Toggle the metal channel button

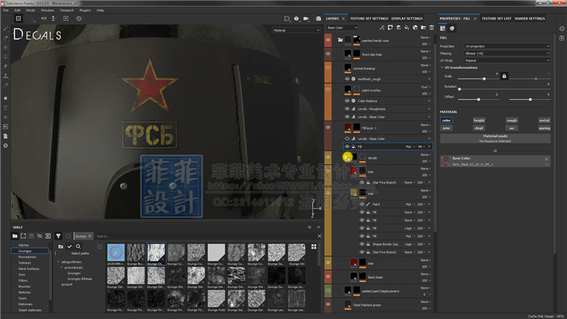coord(544,120)
